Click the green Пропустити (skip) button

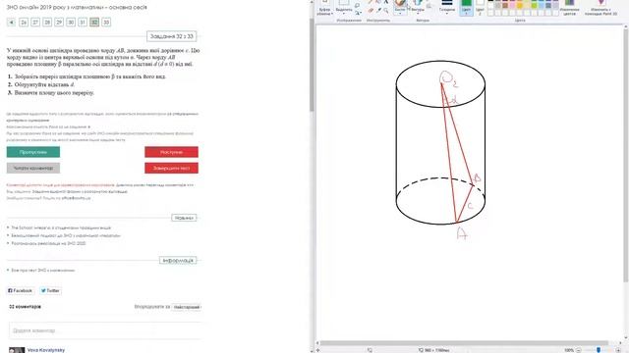click(33, 152)
